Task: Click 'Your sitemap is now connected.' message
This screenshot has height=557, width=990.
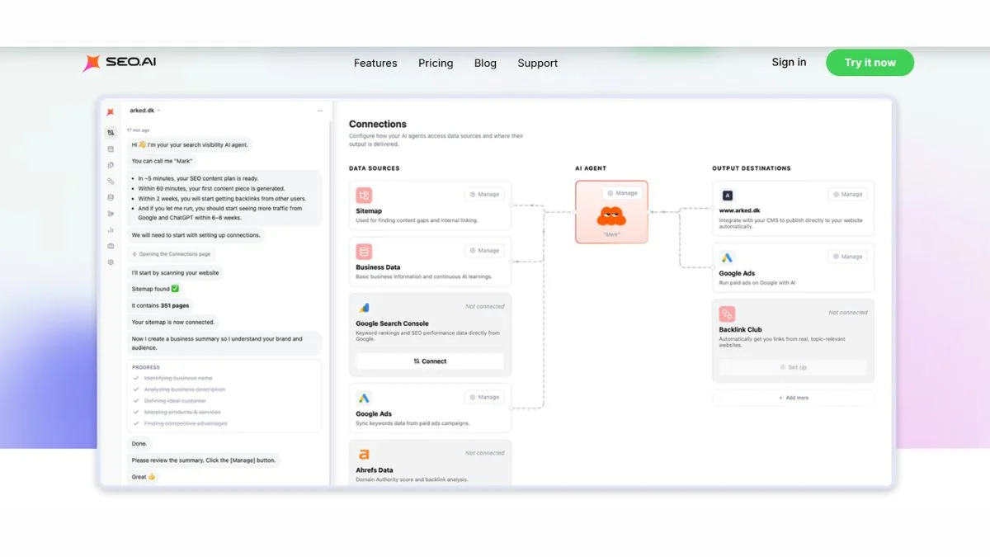Action: click(173, 322)
